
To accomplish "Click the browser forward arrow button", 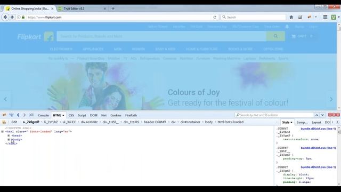I will coord(12,17).
